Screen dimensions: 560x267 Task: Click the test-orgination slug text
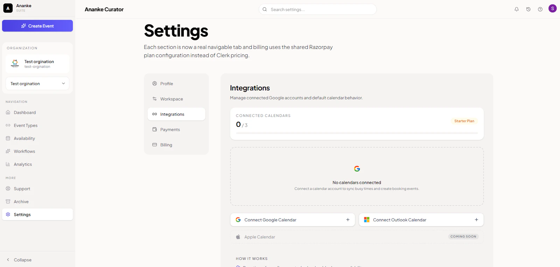click(37, 67)
